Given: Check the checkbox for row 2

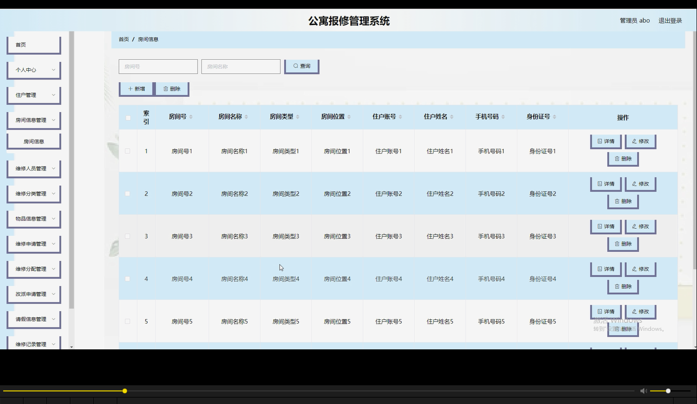Looking at the screenshot, I should [127, 194].
